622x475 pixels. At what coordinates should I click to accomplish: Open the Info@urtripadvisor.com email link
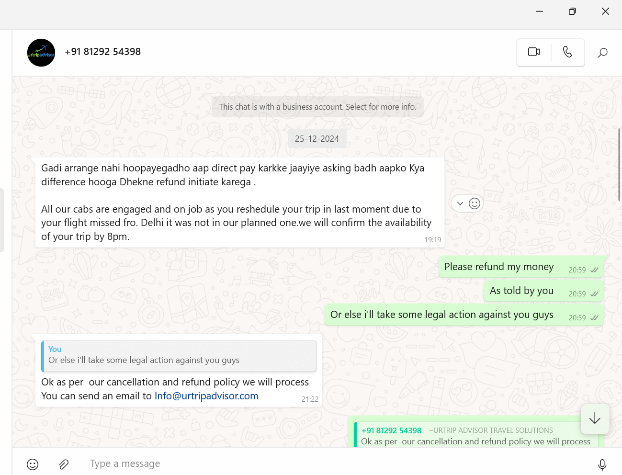(x=206, y=396)
